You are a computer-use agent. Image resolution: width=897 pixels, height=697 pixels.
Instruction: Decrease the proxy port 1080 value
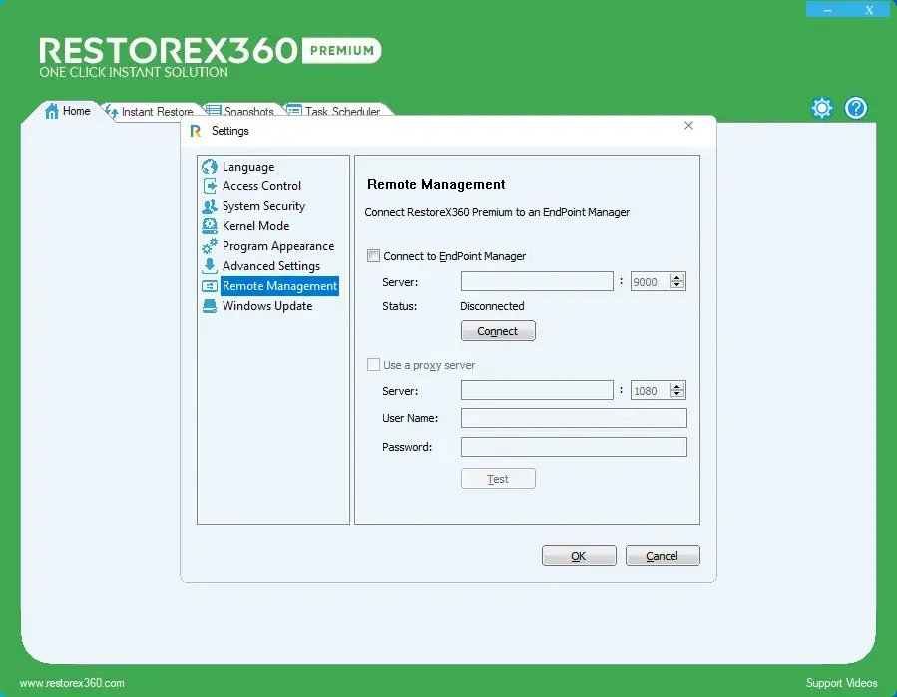pyautogui.click(x=677, y=394)
